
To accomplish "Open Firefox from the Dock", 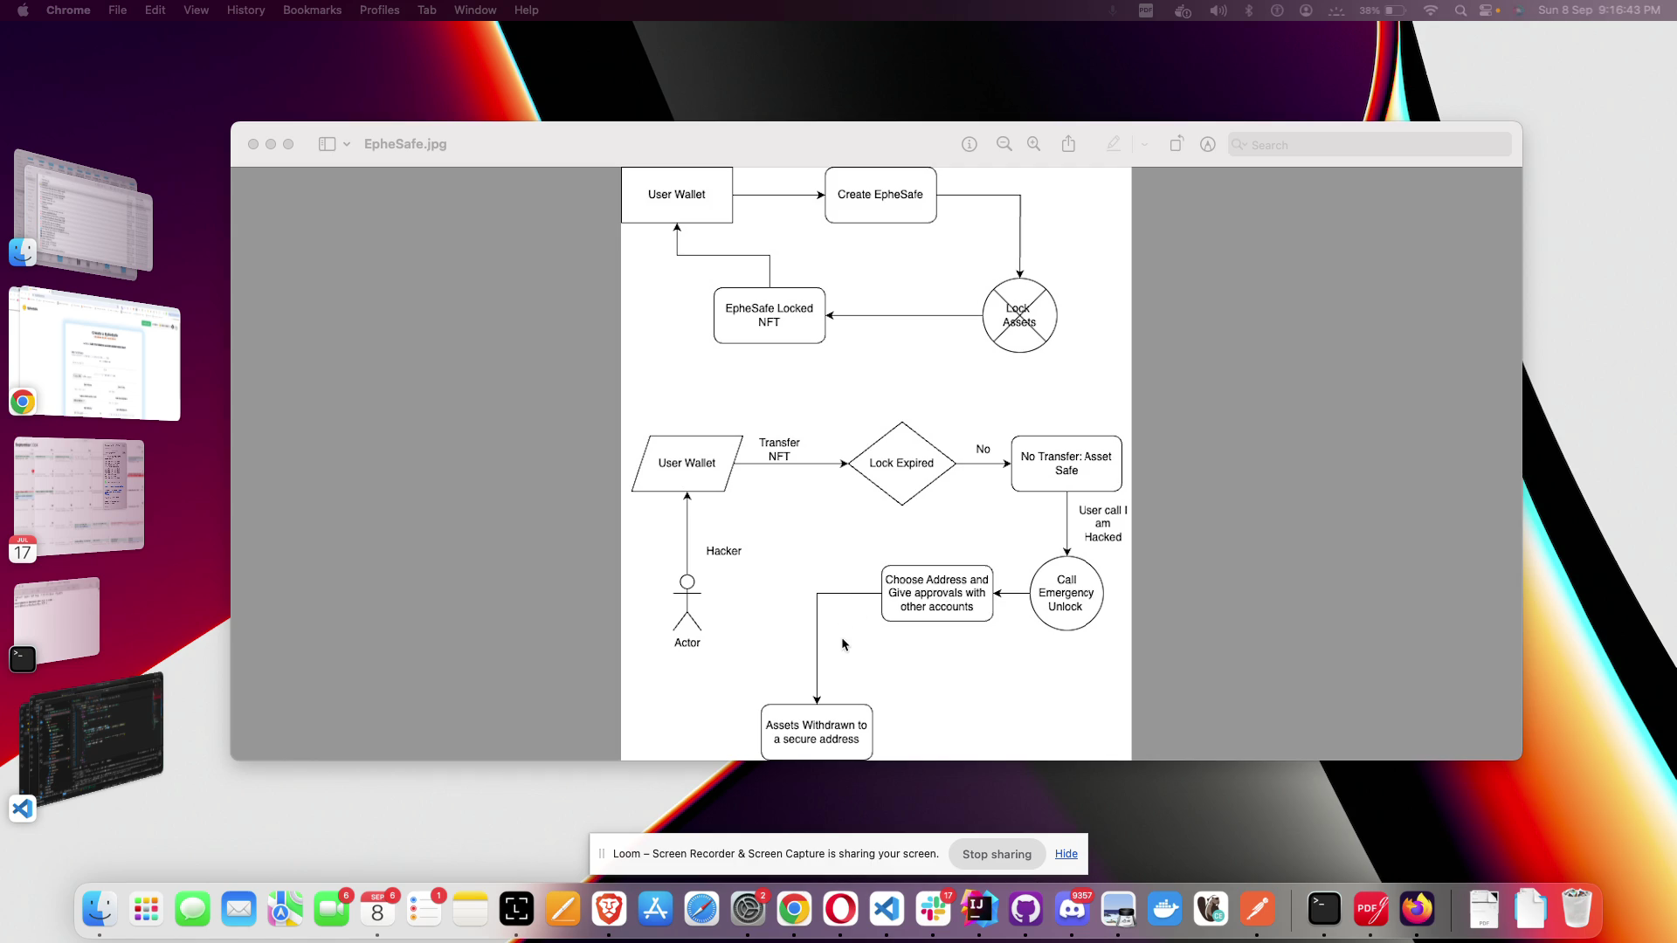I will [x=1417, y=909].
